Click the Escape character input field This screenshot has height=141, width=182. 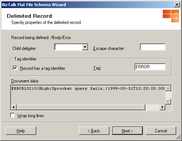pos(153,47)
